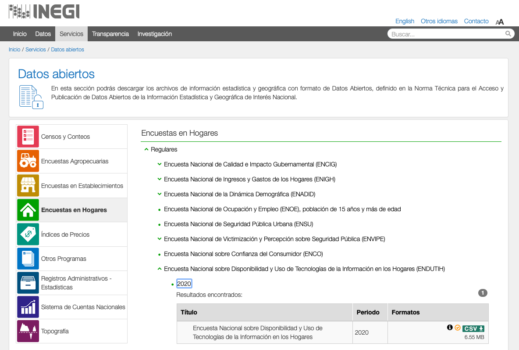Click the bar chart Sistema de Cuentas Nacionales icon
This screenshot has width=519, height=350.
(28, 307)
